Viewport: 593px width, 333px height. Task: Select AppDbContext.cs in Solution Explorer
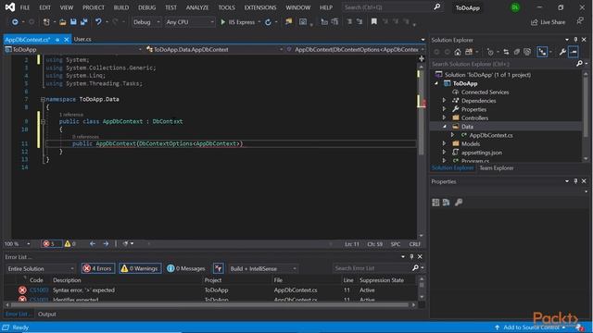point(491,135)
